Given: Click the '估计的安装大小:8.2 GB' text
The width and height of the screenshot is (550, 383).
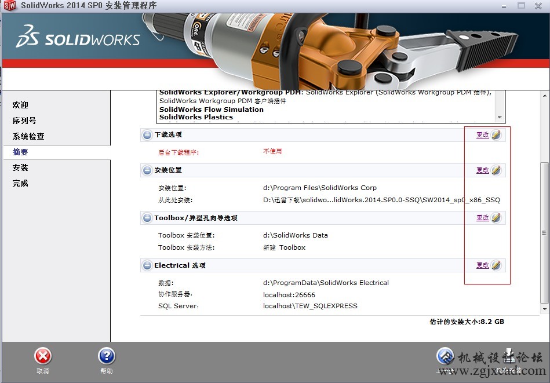Looking at the screenshot, I should coord(467,322).
